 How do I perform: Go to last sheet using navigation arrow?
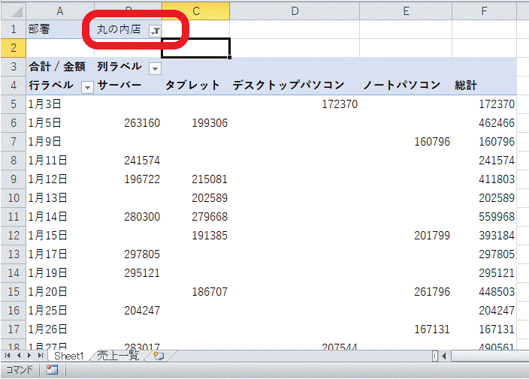[x=41, y=356]
